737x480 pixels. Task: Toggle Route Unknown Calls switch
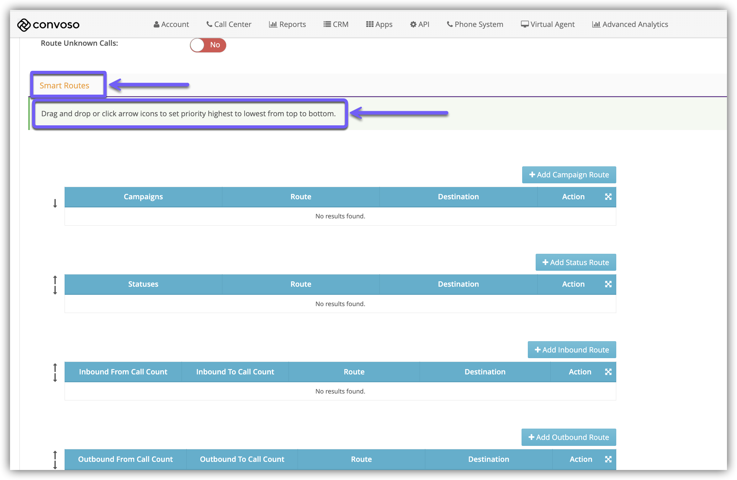(208, 45)
